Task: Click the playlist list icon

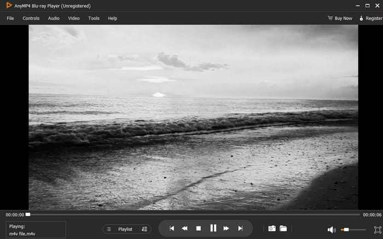Action: click(x=109, y=229)
